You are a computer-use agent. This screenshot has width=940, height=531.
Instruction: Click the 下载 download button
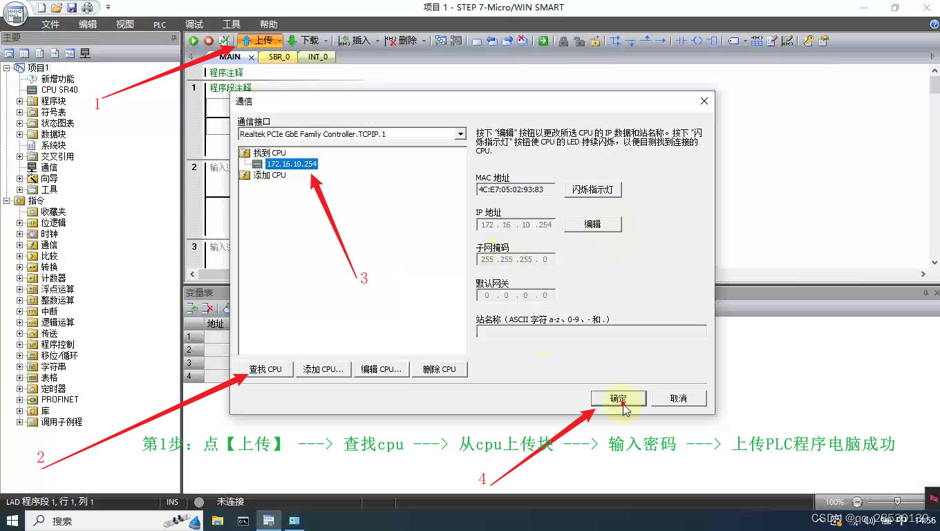pos(303,41)
